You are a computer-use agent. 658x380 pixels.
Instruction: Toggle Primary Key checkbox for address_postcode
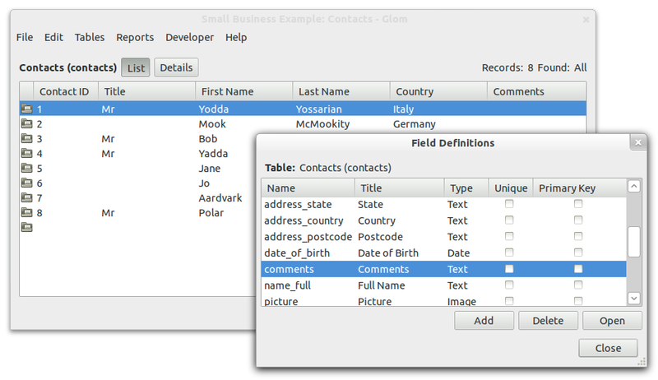point(578,236)
